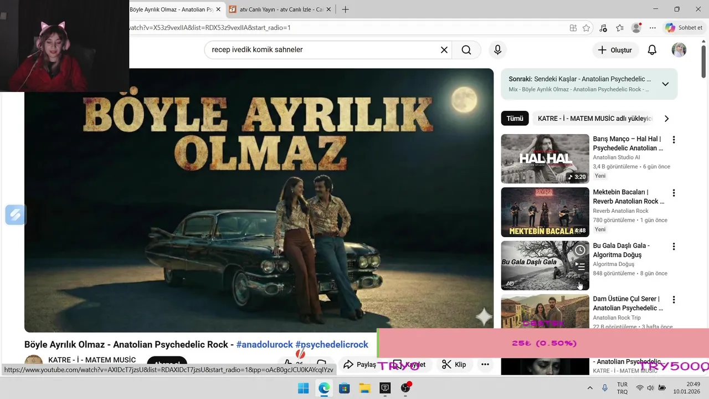Open the KATRE - İ - MATEM MUSİC channel
Screen dimensions: 709x399
click(x=92, y=360)
